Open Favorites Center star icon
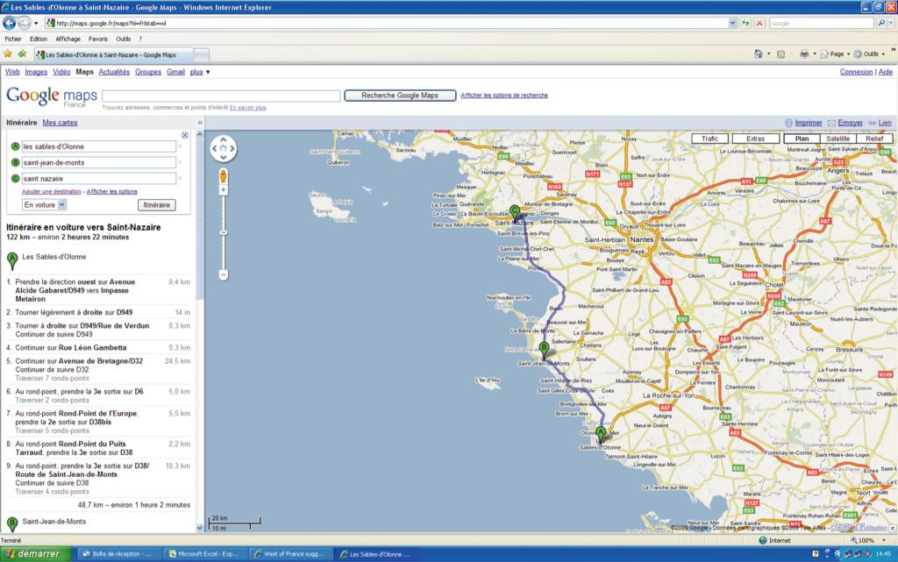Image resolution: width=898 pixels, height=562 pixels. [8, 53]
